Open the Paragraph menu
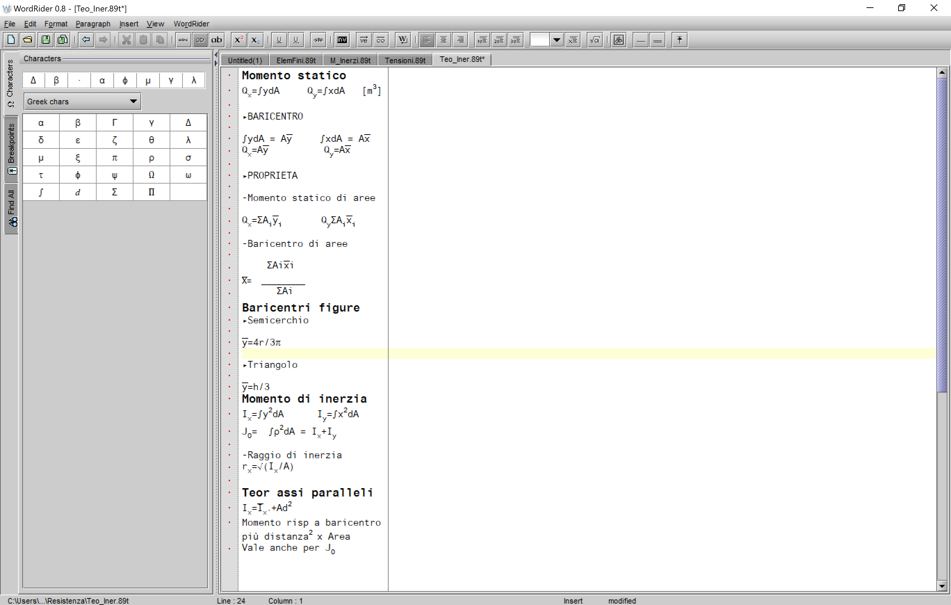This screenshot has height=605, width=951. pyautogui.click(x=93, y=24)
